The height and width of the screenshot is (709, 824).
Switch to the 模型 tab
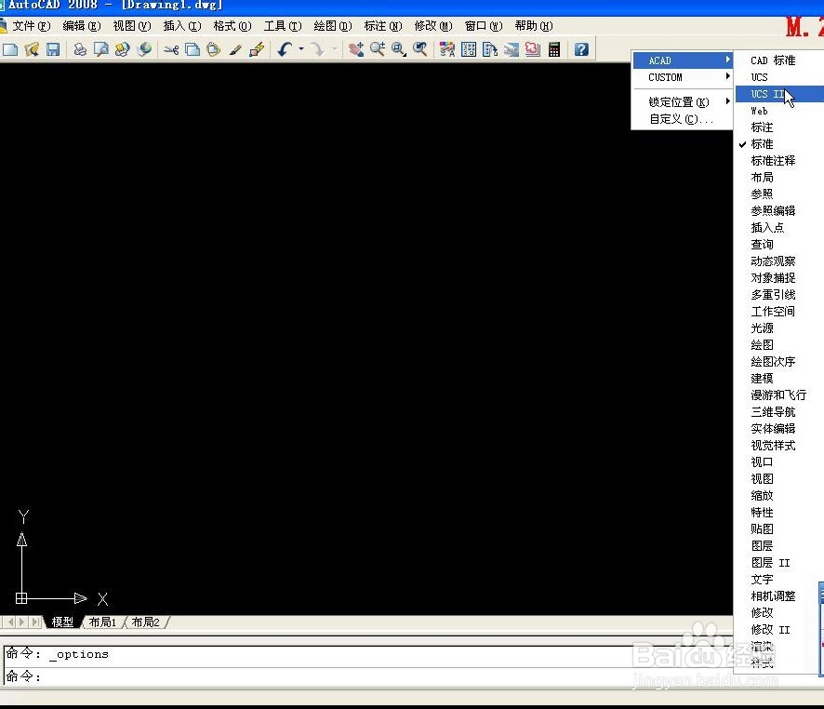coord(62,622)
